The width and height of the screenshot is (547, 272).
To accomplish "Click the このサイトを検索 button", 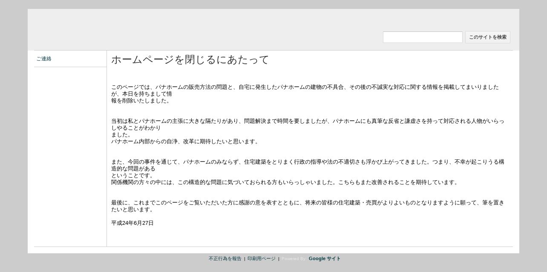I will pyautogui.click(x=488, y=37).
